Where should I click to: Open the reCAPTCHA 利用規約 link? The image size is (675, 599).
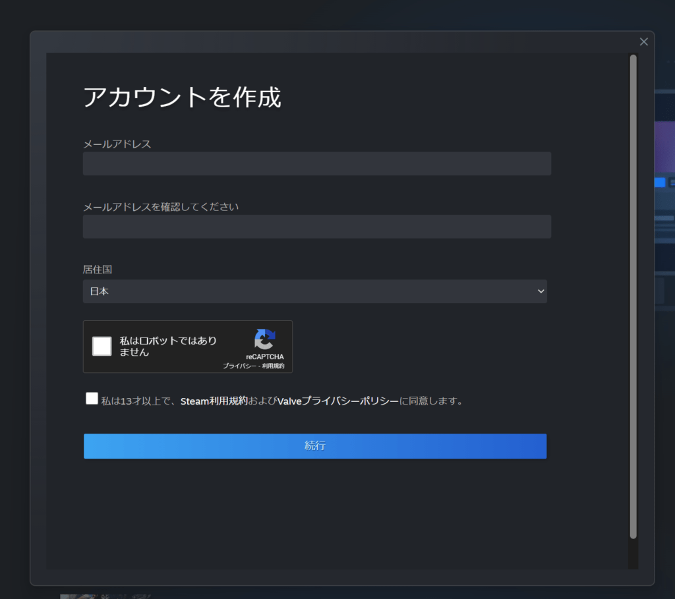[x=274, y=366]
